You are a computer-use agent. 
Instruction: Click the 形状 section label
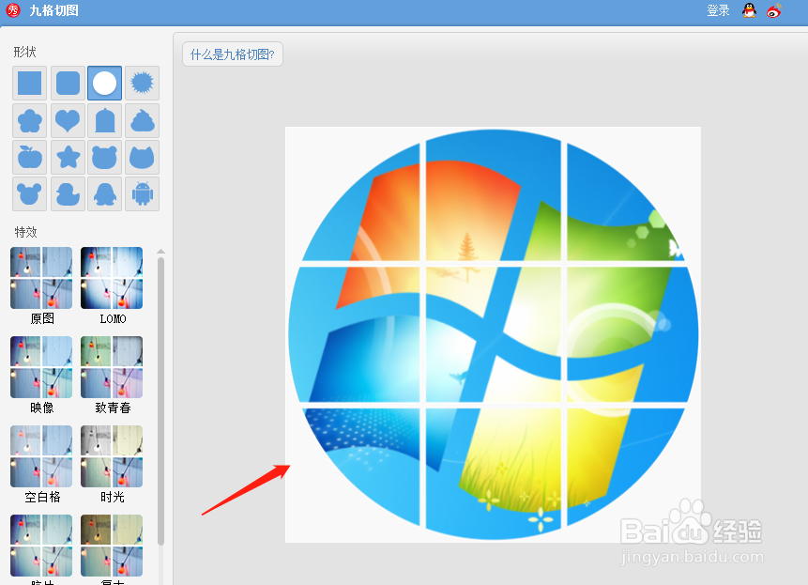[x=24, y=52]
